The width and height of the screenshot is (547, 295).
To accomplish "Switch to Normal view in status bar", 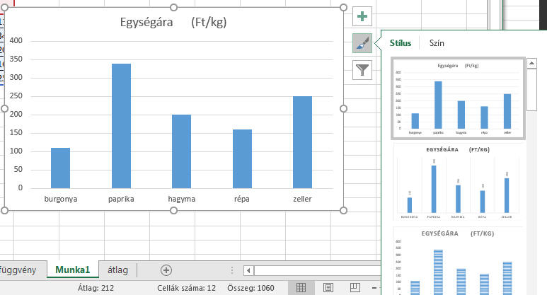I will pos(301,288).
